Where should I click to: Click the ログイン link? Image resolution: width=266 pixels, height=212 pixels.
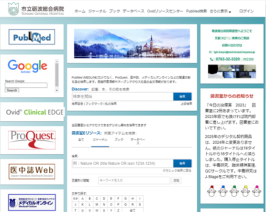[246, 11]
